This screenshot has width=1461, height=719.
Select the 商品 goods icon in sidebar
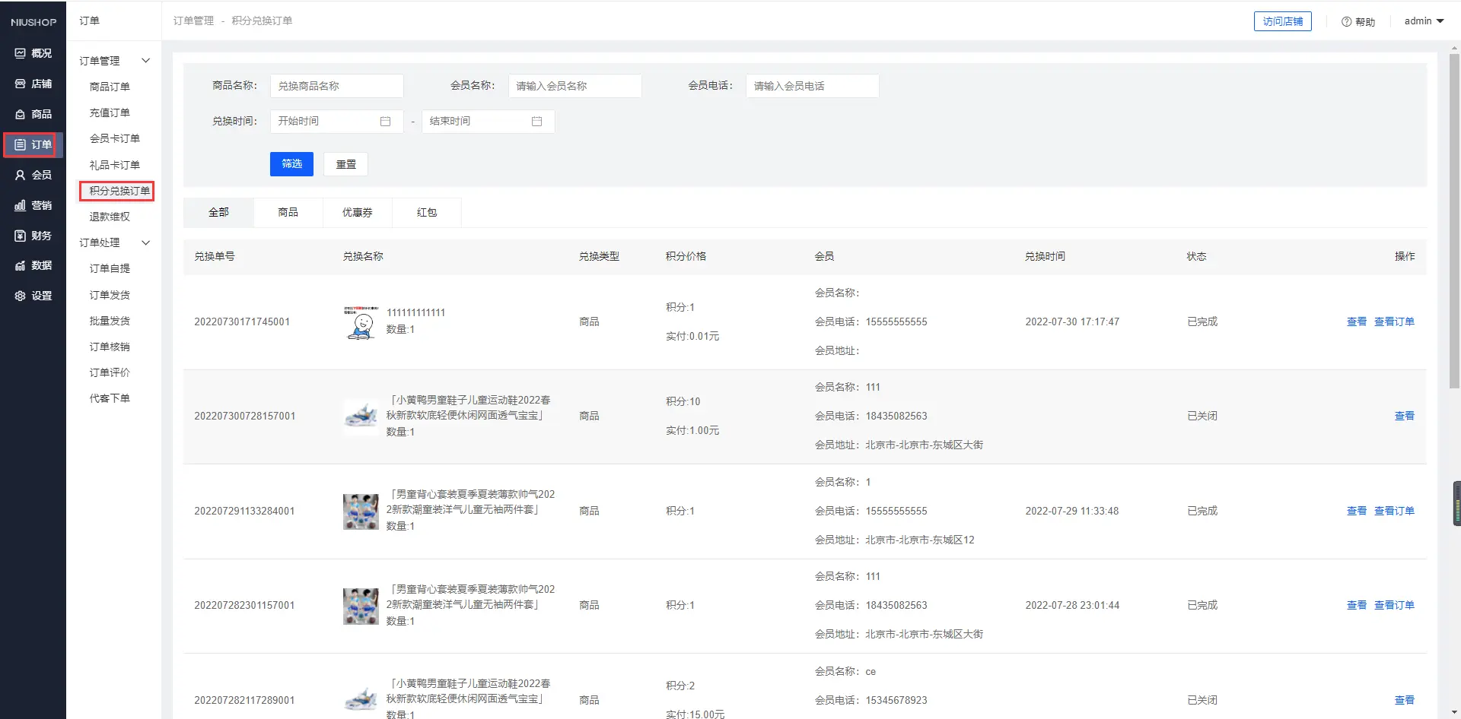[x=21, y=114]
